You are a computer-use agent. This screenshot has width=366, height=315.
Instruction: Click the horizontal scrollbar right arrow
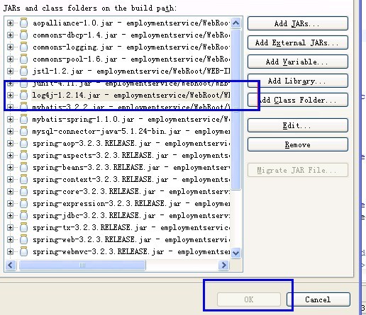223,265
